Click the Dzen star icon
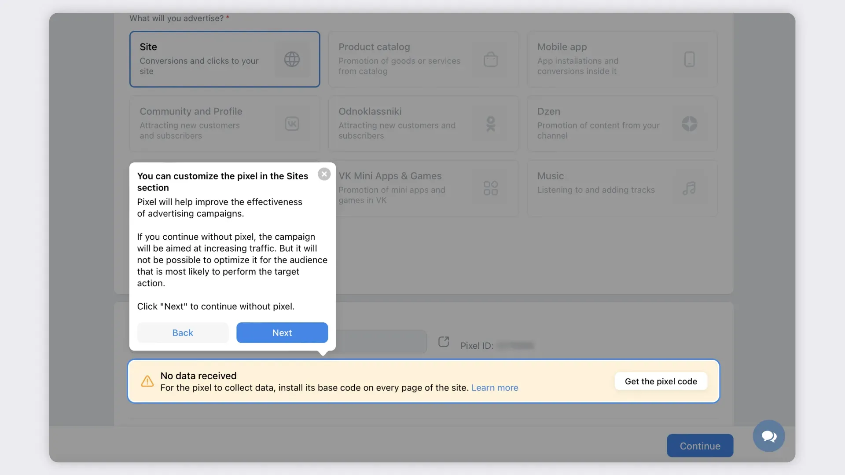The image size is (845, 475). (x=689, y=124)
